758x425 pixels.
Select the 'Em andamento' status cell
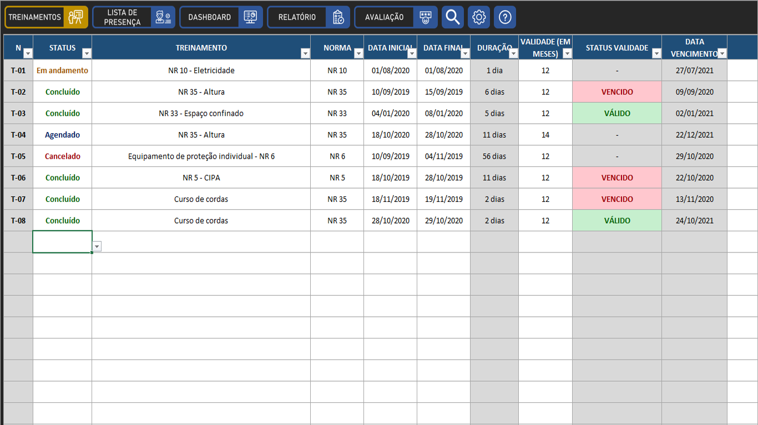(x=63, y=70)
